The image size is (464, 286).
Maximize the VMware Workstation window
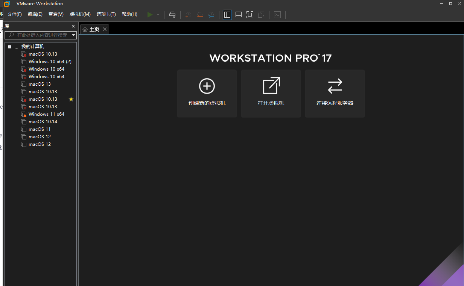click(450, 3)
